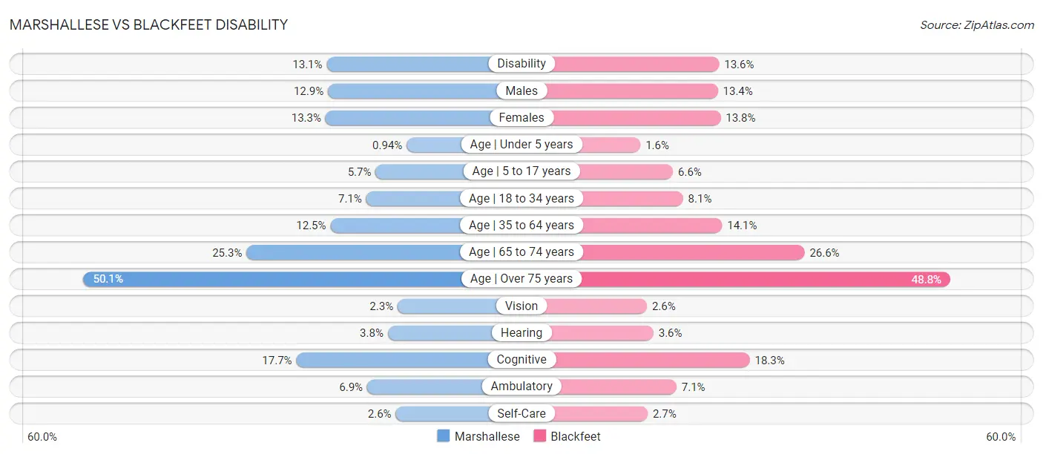The width and height of the screenshot is (1043, 454).
Task: Click the Age Under 5 years label
Action: [521, 145]
